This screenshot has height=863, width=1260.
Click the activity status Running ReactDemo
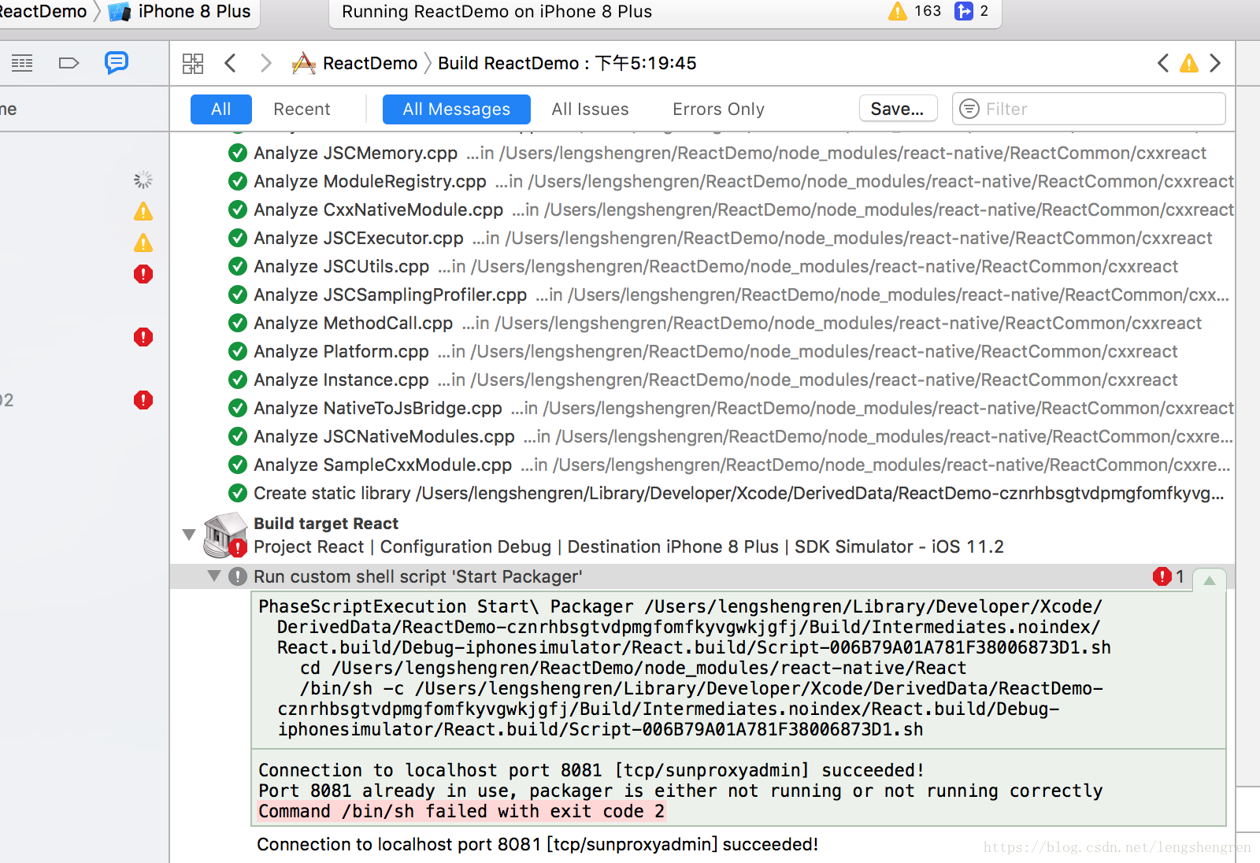coord(497,12)
